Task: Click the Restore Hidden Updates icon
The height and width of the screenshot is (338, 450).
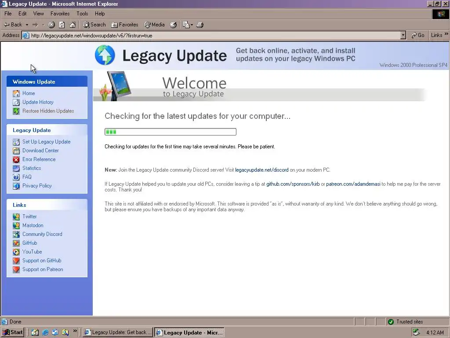Action: click(x=16, y=111)
